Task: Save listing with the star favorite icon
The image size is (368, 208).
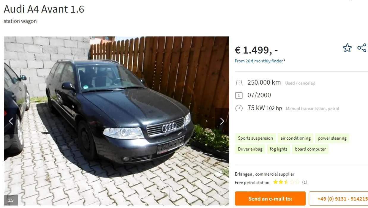Action: (x=347, y=48)
